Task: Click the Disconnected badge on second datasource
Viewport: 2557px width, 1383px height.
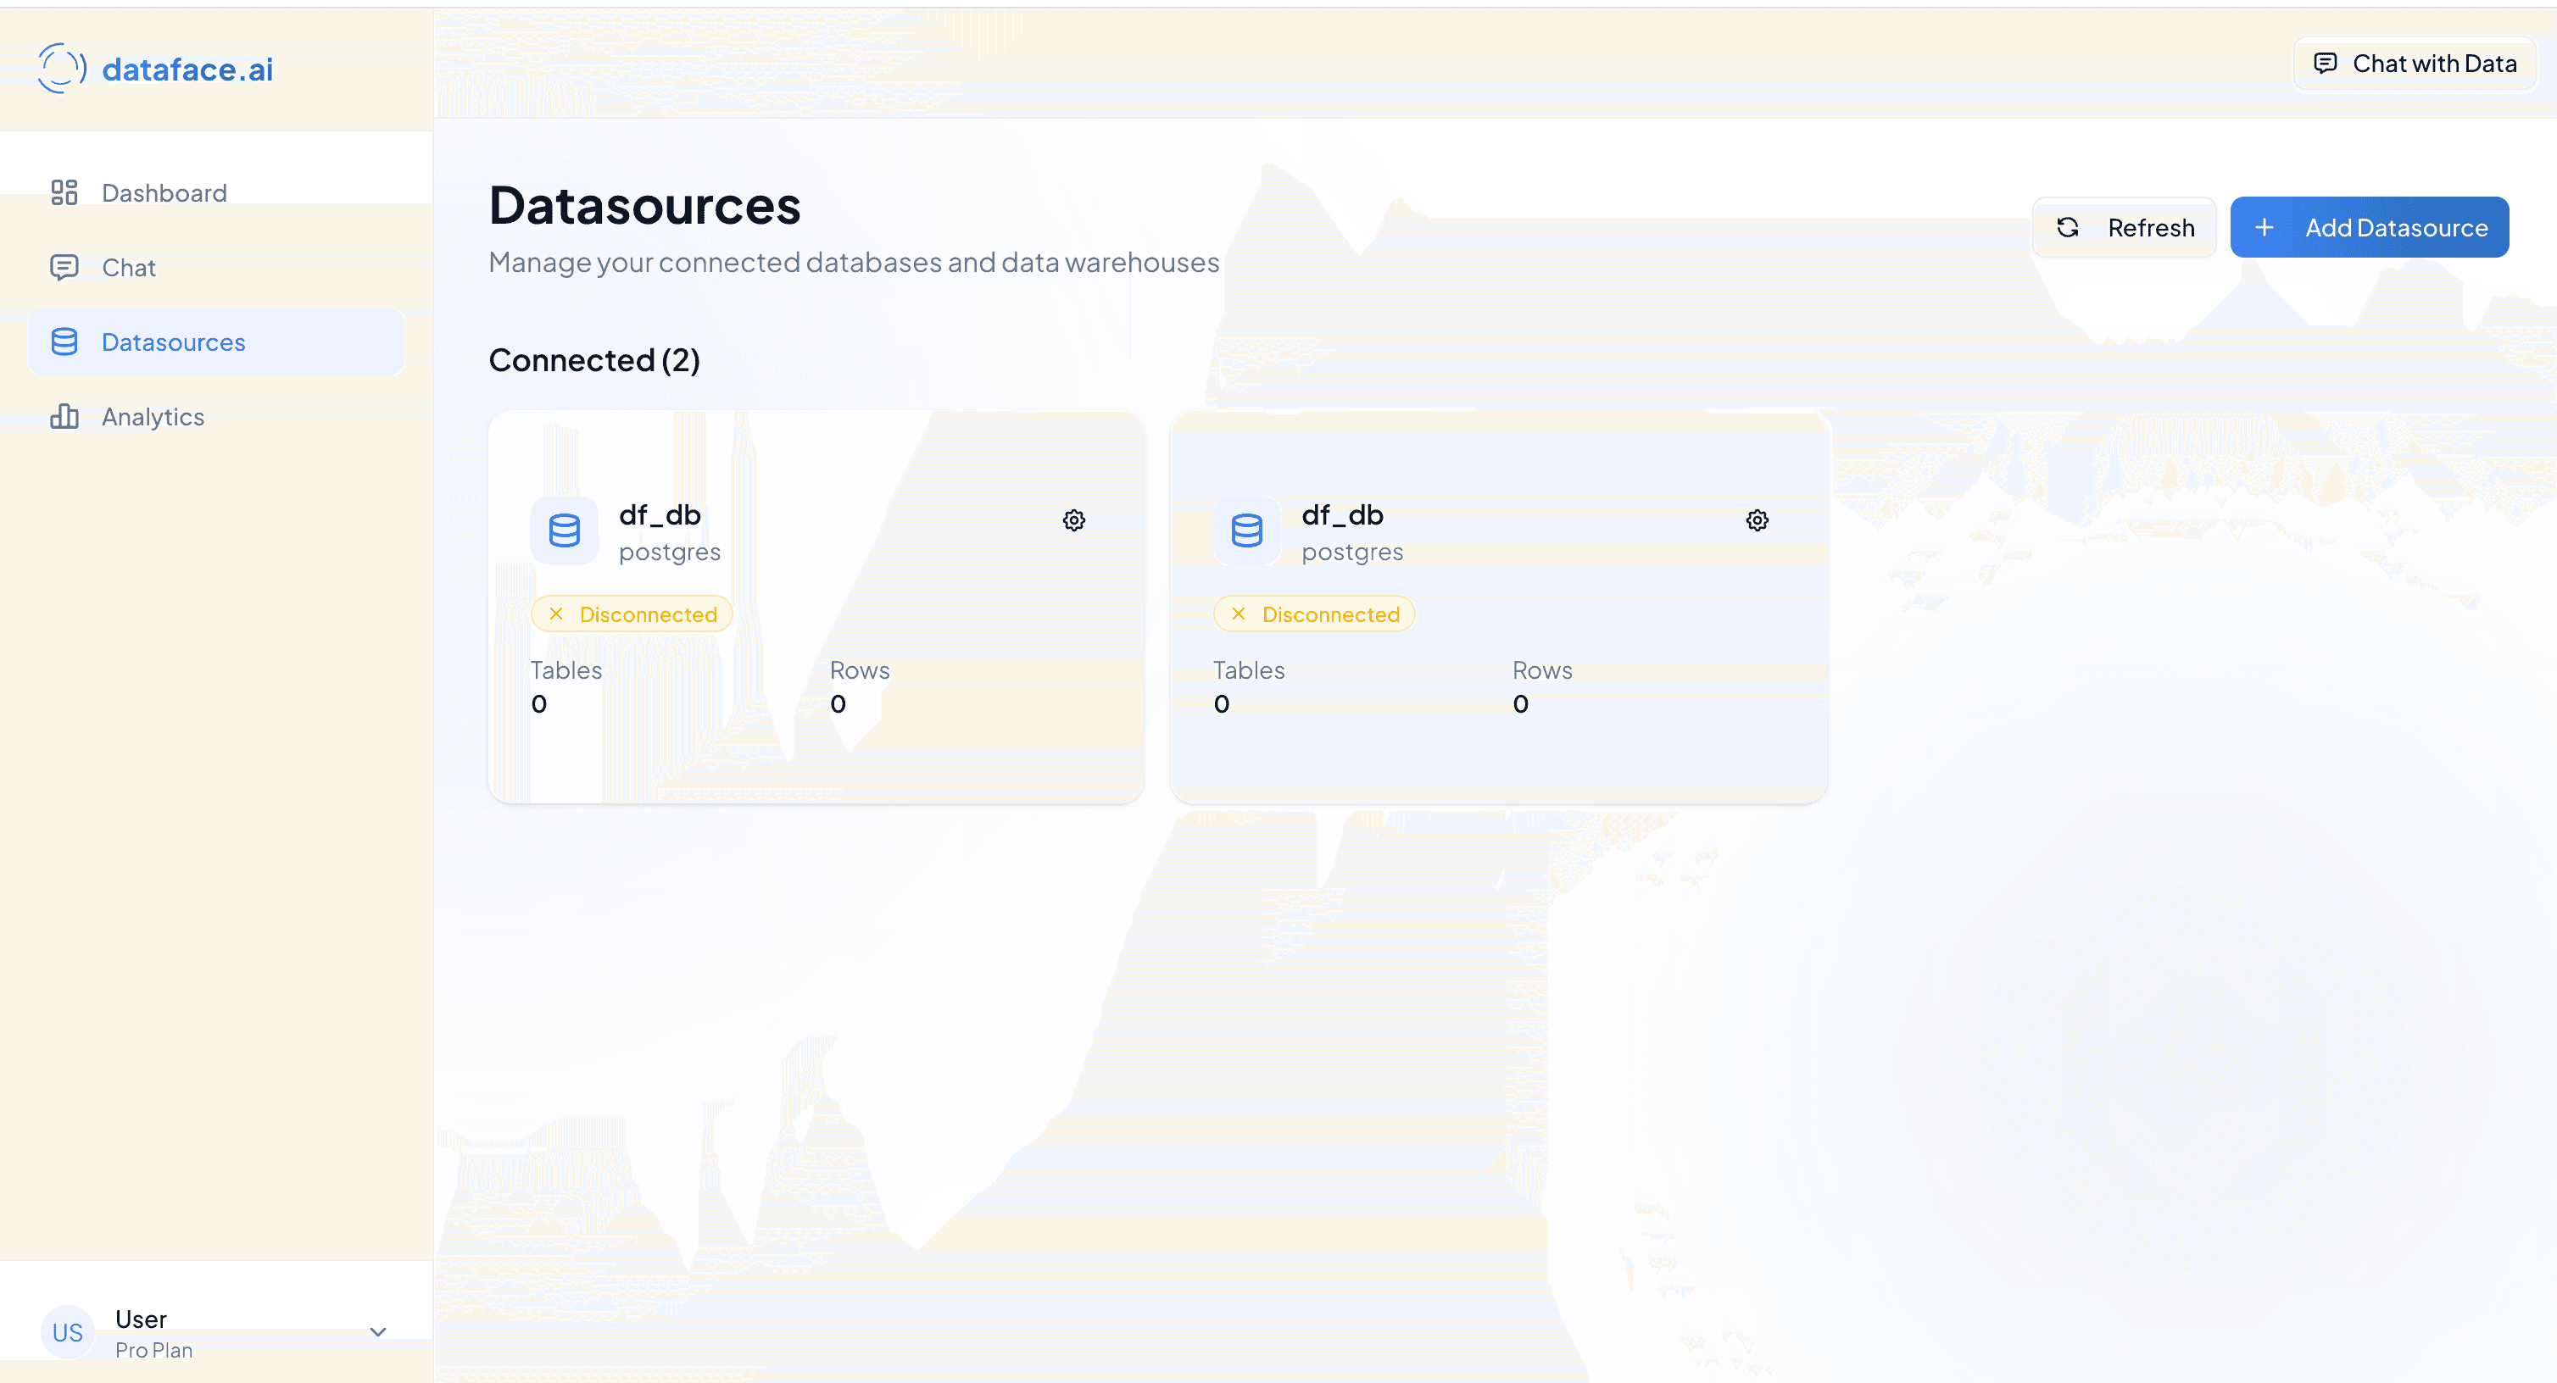Action: click(1314, 614)
